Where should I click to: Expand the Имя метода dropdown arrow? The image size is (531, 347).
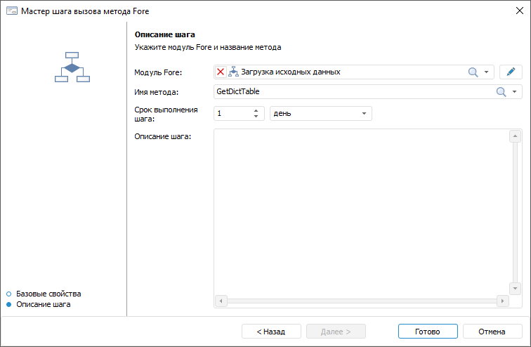515,92
